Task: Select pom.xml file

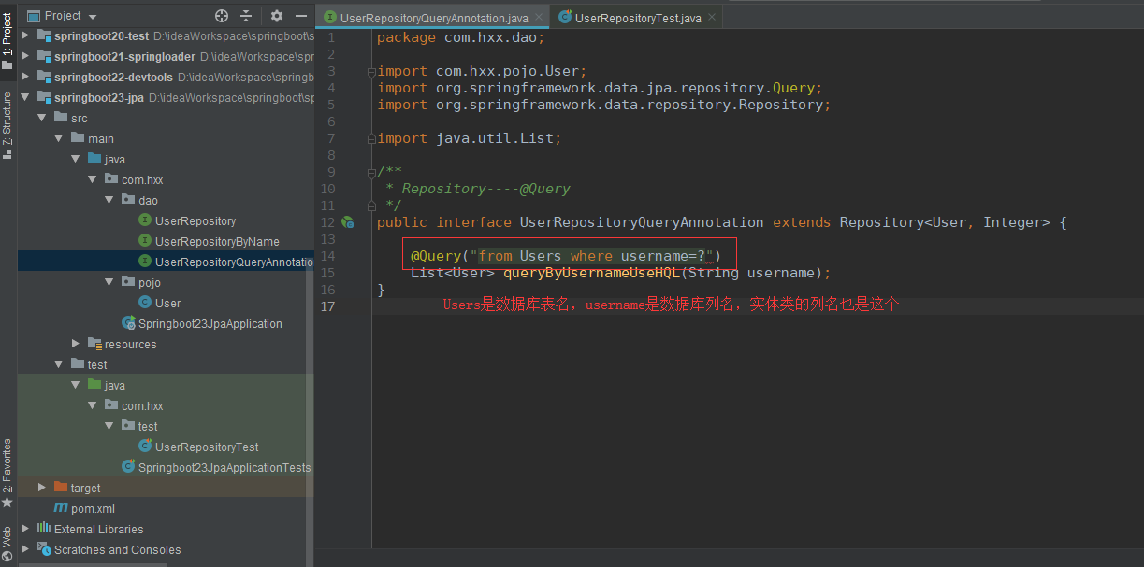Action: [x=93, y=508]
